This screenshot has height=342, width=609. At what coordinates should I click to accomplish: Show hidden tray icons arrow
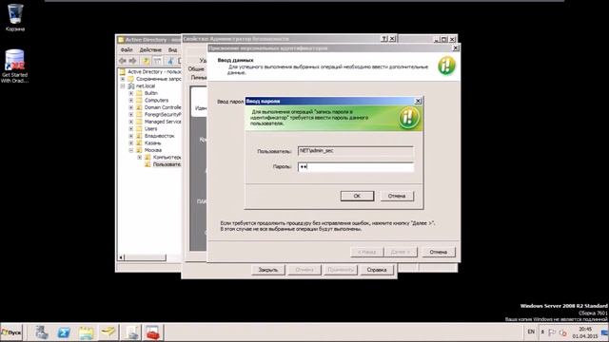pyautogui.click(x=542, y=332)
